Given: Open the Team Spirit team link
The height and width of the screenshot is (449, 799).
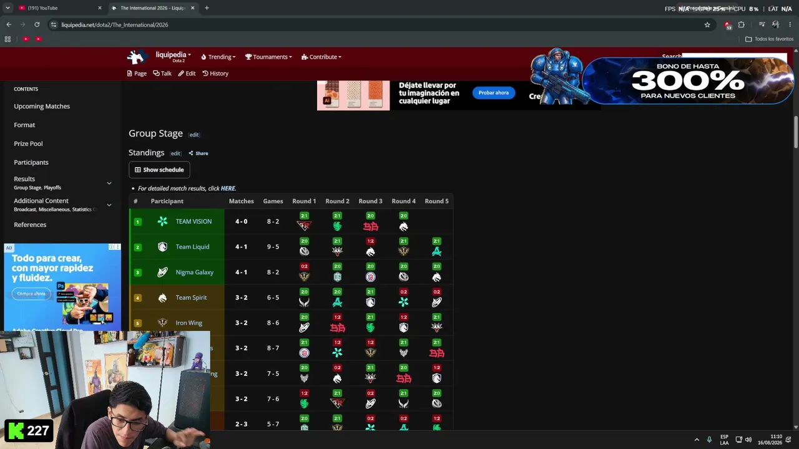Looking at the screenshot, I should pos(191,298).
